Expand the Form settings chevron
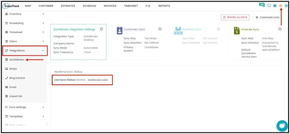 (x=43, y=107)
